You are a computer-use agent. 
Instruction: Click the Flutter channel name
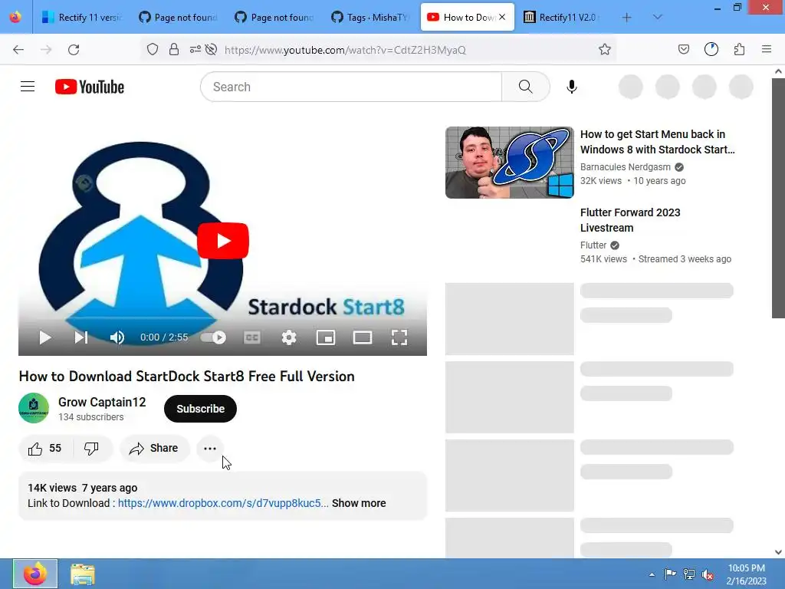(593, 245)
